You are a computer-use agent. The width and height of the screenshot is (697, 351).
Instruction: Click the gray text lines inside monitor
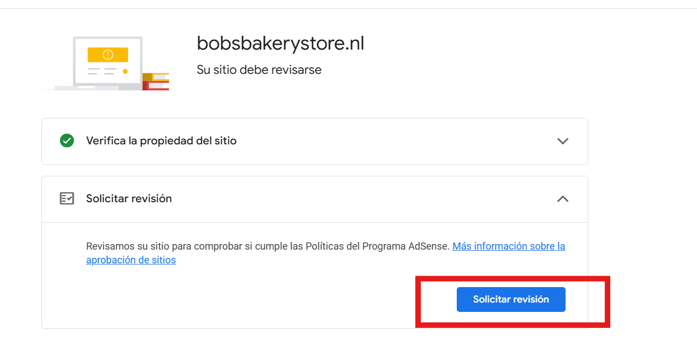pos(102,71)
